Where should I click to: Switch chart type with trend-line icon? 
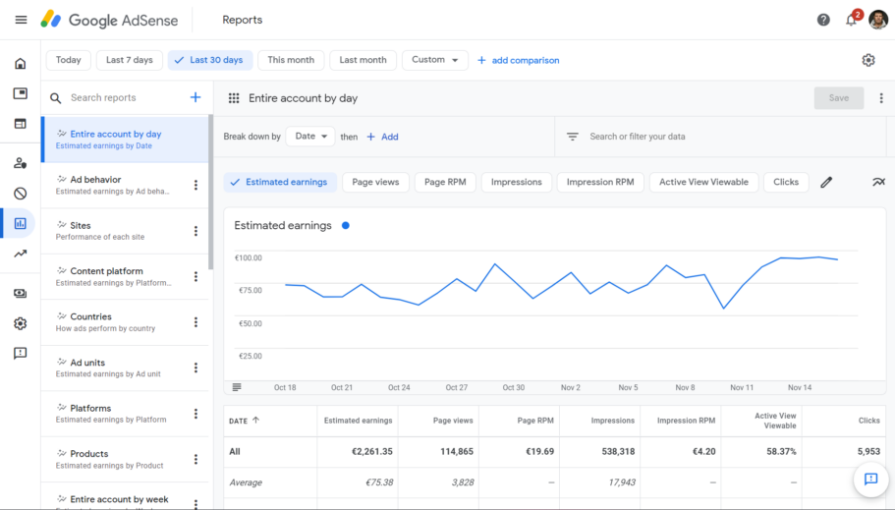coord(878,182)
